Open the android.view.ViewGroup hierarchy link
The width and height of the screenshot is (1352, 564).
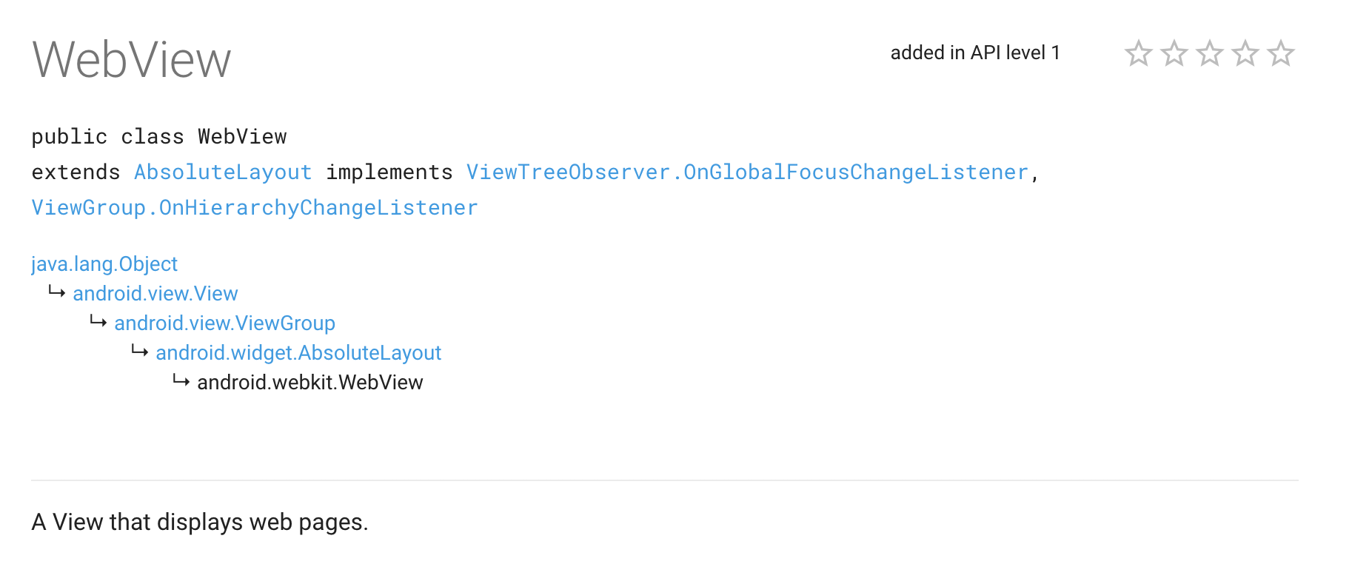[x=225, y=323]
